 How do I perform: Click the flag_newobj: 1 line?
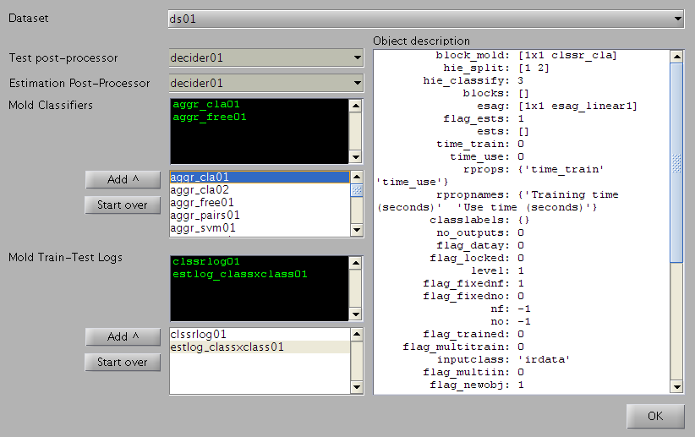click(477, 385)
